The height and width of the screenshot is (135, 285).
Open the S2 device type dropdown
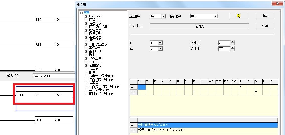coord(160,49)
